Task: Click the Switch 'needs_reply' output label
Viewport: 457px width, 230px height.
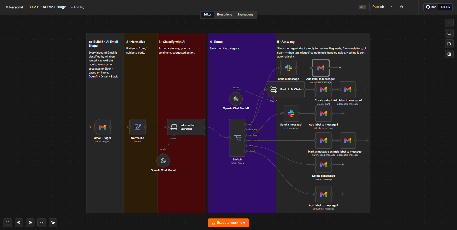Action: point(253,130)
